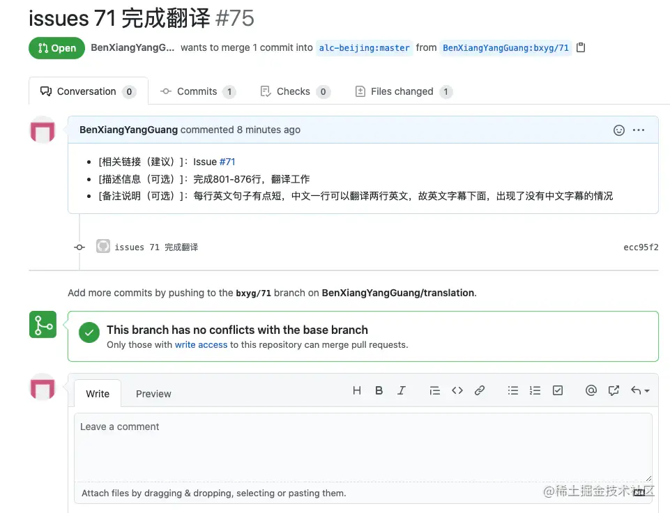The image size is (670, 513).
Task: Insert code formatting
Action: tap(457, 390)
